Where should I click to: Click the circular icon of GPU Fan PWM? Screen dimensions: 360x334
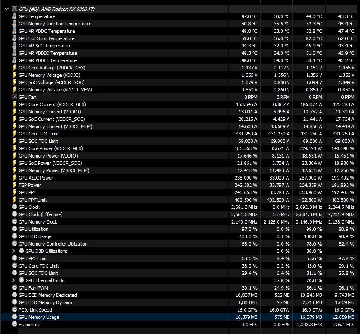15,287
